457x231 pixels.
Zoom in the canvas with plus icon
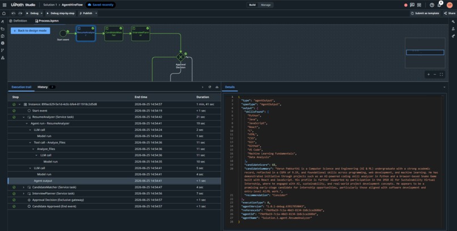(x=429, y=75)
